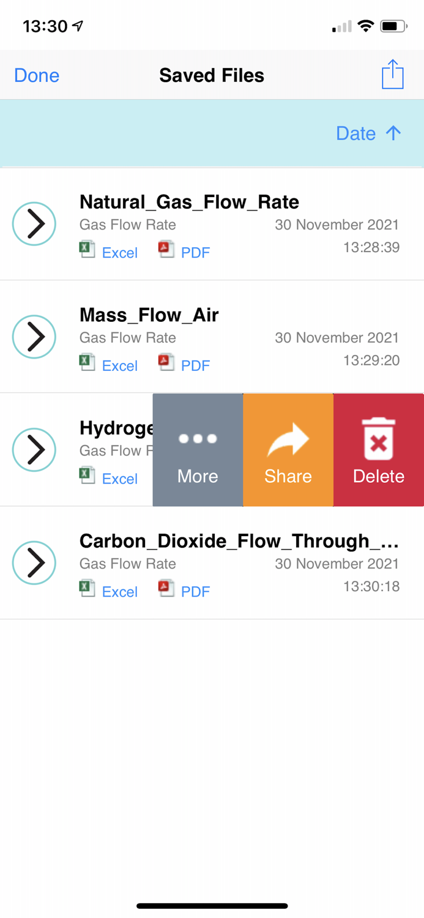Click the PDF icon for Mass_Flow_Air

[166, 362]
